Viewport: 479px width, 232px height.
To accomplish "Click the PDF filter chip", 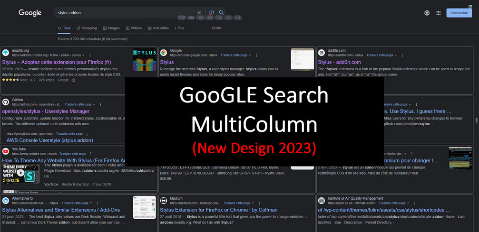I will point(182,18).
